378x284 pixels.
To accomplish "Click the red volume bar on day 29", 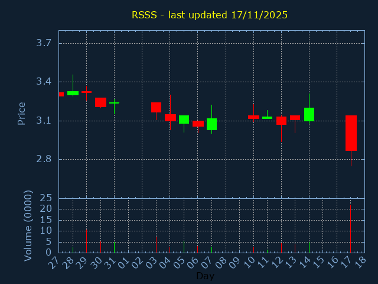I will click(x=86, y=241).
